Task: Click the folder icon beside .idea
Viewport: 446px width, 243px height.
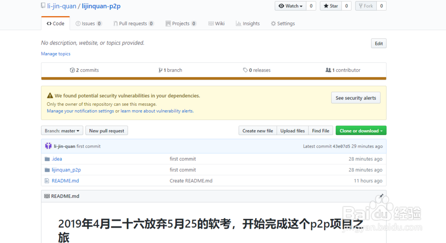Action: [x=47, y=159]
